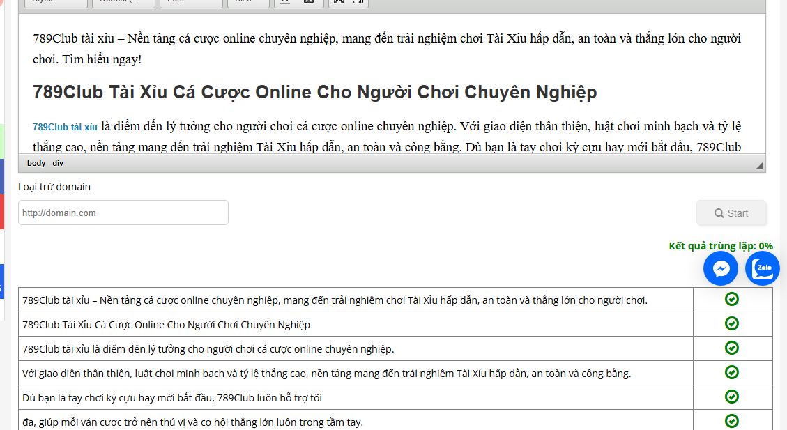The width and height of the screenshot is (787, 430).
Task: Click the editor heading '789Club Tài Xỉu Cá Cược'
Action: click(x=314, y=92)
